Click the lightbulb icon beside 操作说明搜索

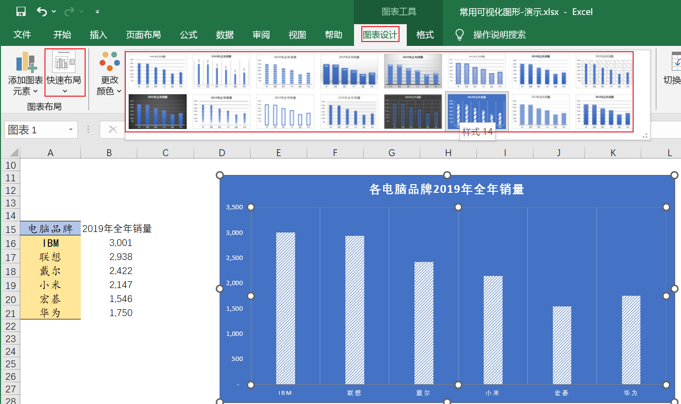[x=460, y=35]
